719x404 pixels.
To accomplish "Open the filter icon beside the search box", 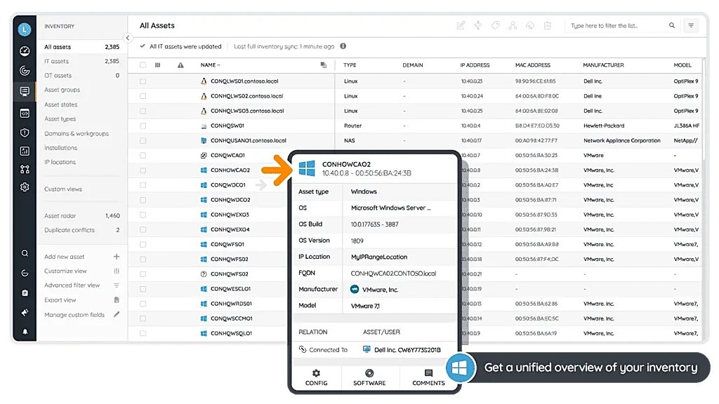I will click(x=691, y=25).
